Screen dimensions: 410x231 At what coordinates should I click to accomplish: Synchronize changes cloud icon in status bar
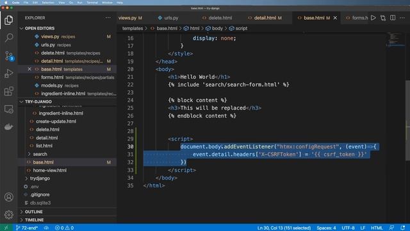46,228
